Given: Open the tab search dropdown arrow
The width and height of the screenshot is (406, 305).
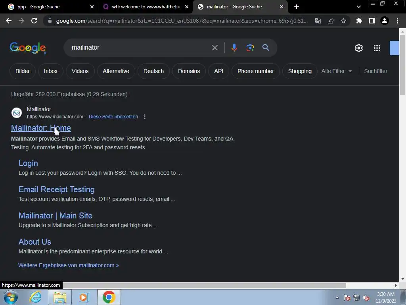Looking at the screenshot, I should pos(358,7).
